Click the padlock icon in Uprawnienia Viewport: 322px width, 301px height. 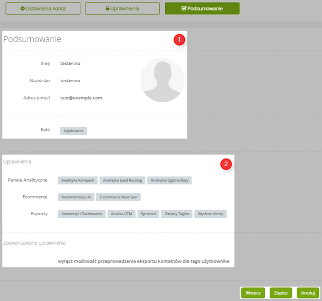(108, 8)
